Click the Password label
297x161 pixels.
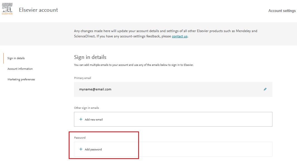pos(80,138)
